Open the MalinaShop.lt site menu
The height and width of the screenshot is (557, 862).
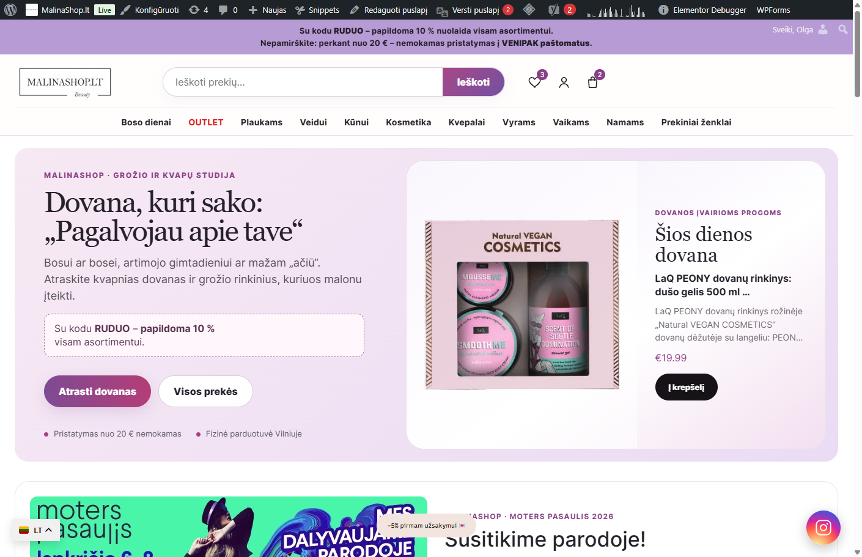pyautogui.click(x=58, y=10)
